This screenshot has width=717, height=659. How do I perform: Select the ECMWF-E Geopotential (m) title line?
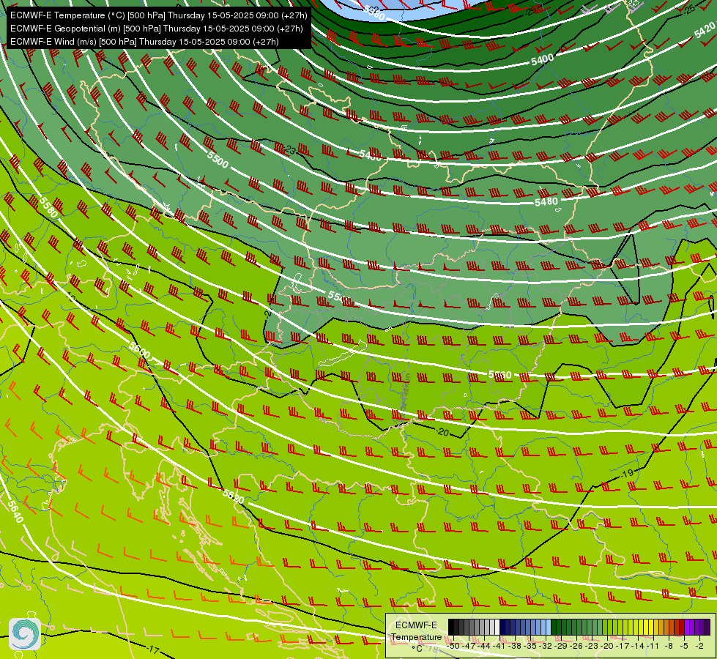tap(157, 29)
